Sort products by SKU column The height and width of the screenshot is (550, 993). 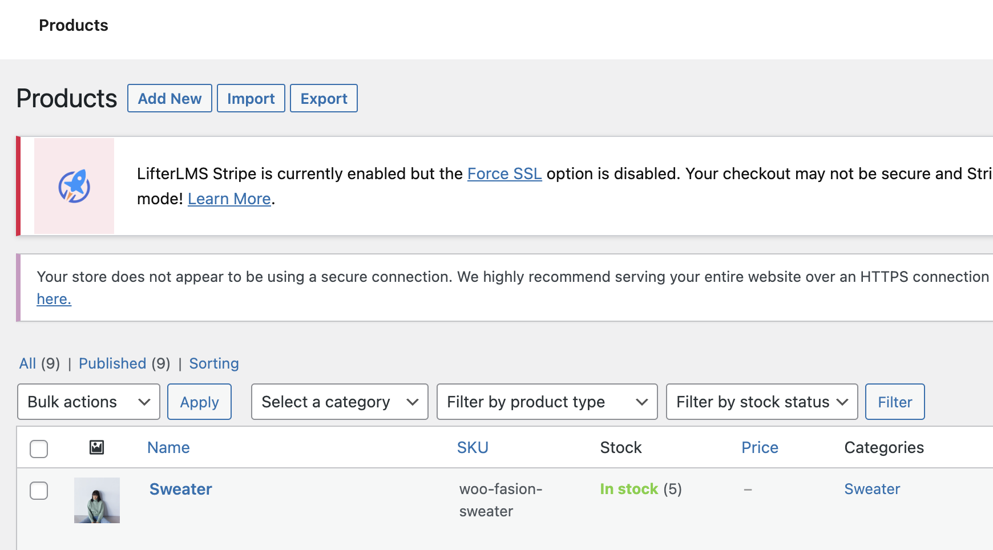[x=473, y=447]
